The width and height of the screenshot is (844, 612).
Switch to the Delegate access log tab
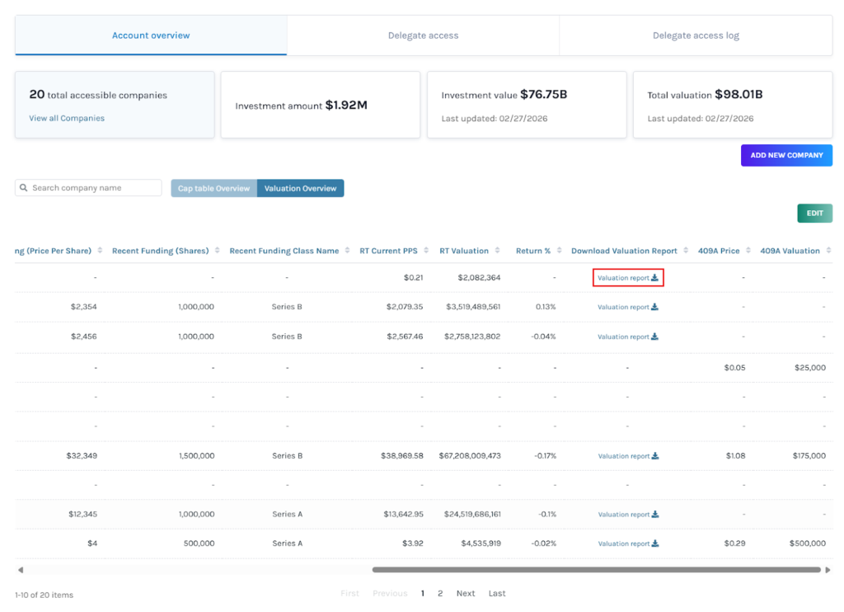(x=696, y=35)
